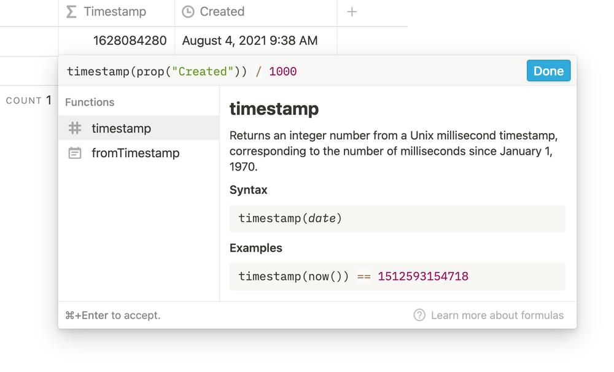
Task: Click the sigma formula icon beside Timestamp
Action: point(71,12)
